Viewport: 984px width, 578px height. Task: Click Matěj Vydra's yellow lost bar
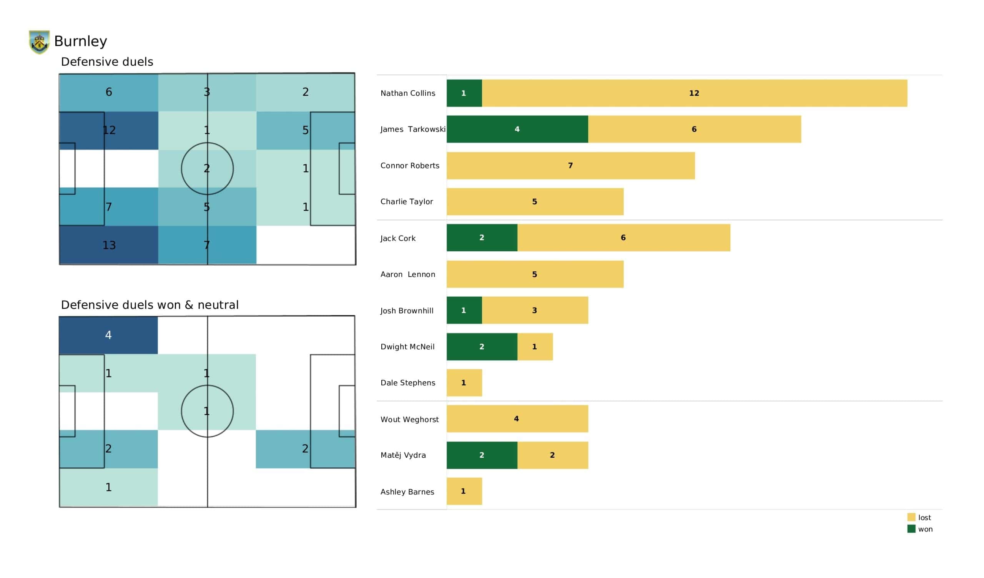pyautogui.click(x=552, y=455)
